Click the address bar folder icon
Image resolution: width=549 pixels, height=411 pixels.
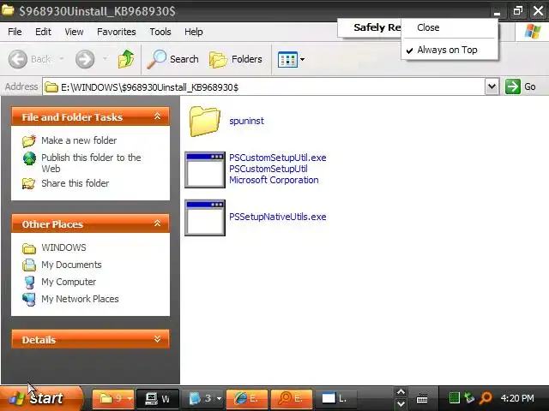(x=51, y=87)
